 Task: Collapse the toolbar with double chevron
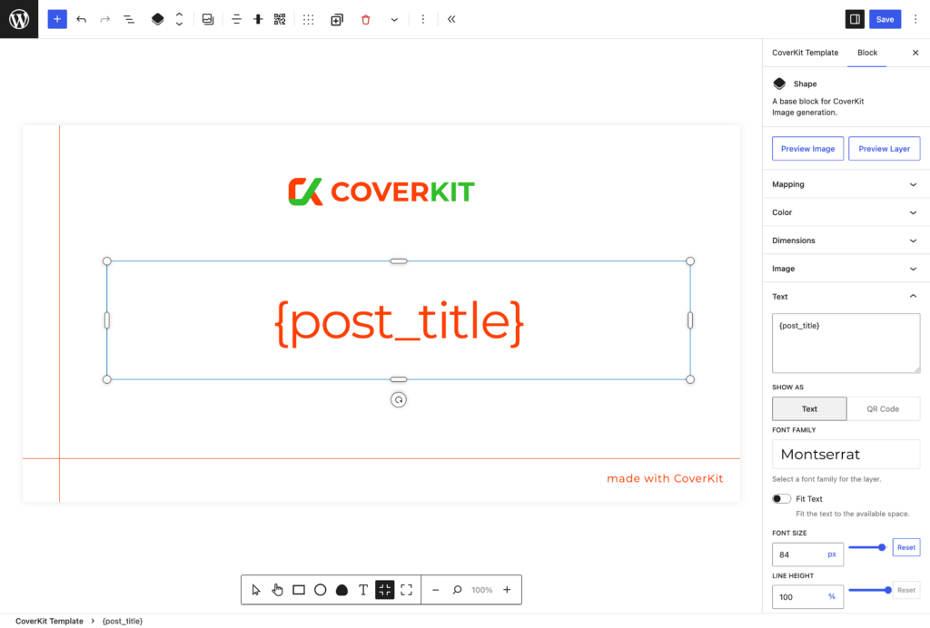click(x=451, y=20)
